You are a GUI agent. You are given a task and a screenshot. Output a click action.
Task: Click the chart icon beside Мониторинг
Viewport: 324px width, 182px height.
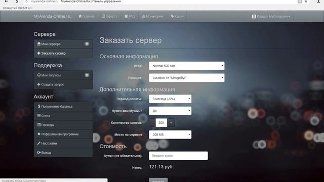tap(144, 16)
